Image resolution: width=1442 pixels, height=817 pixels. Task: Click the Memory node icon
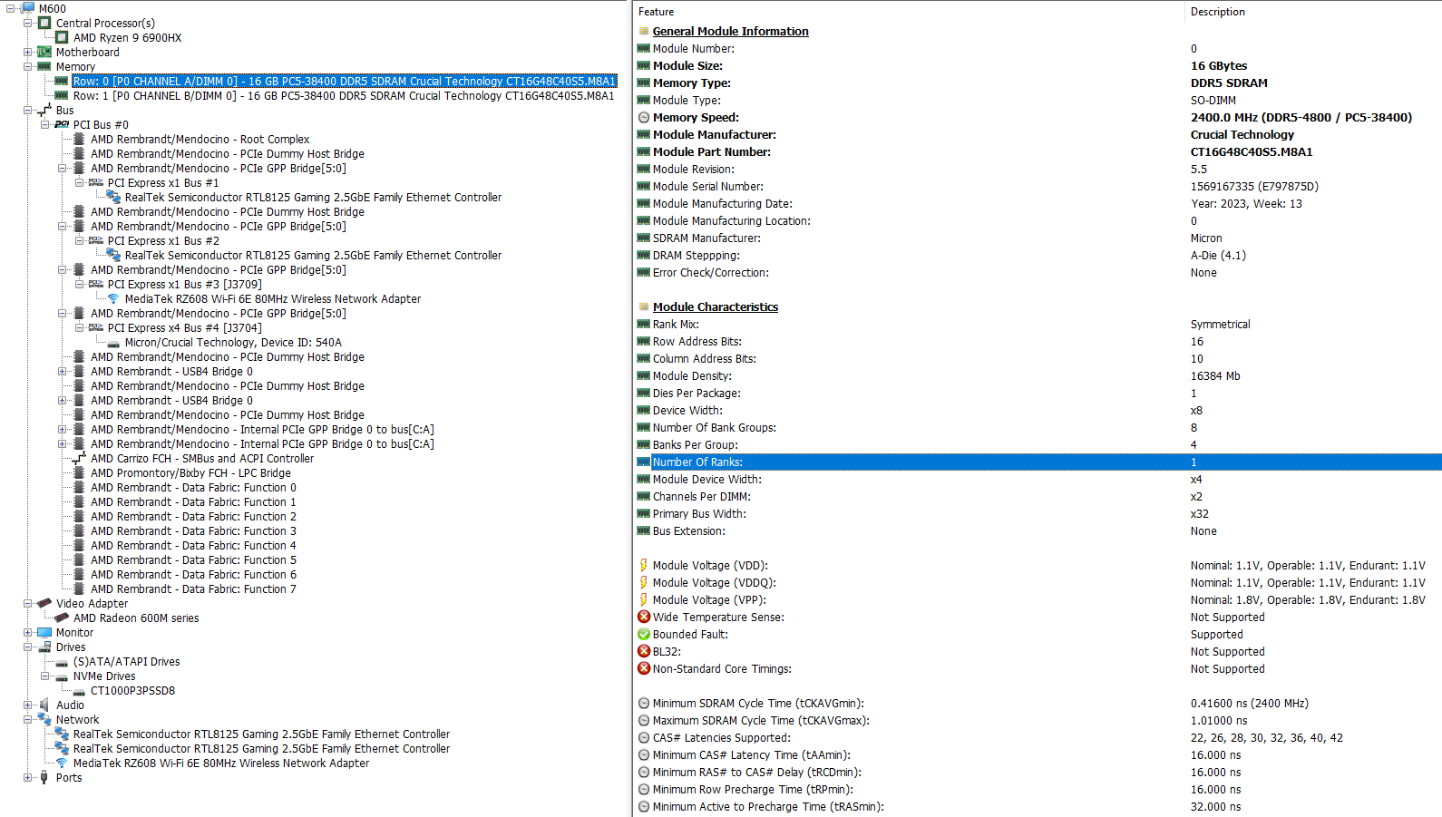click(44, 66)
